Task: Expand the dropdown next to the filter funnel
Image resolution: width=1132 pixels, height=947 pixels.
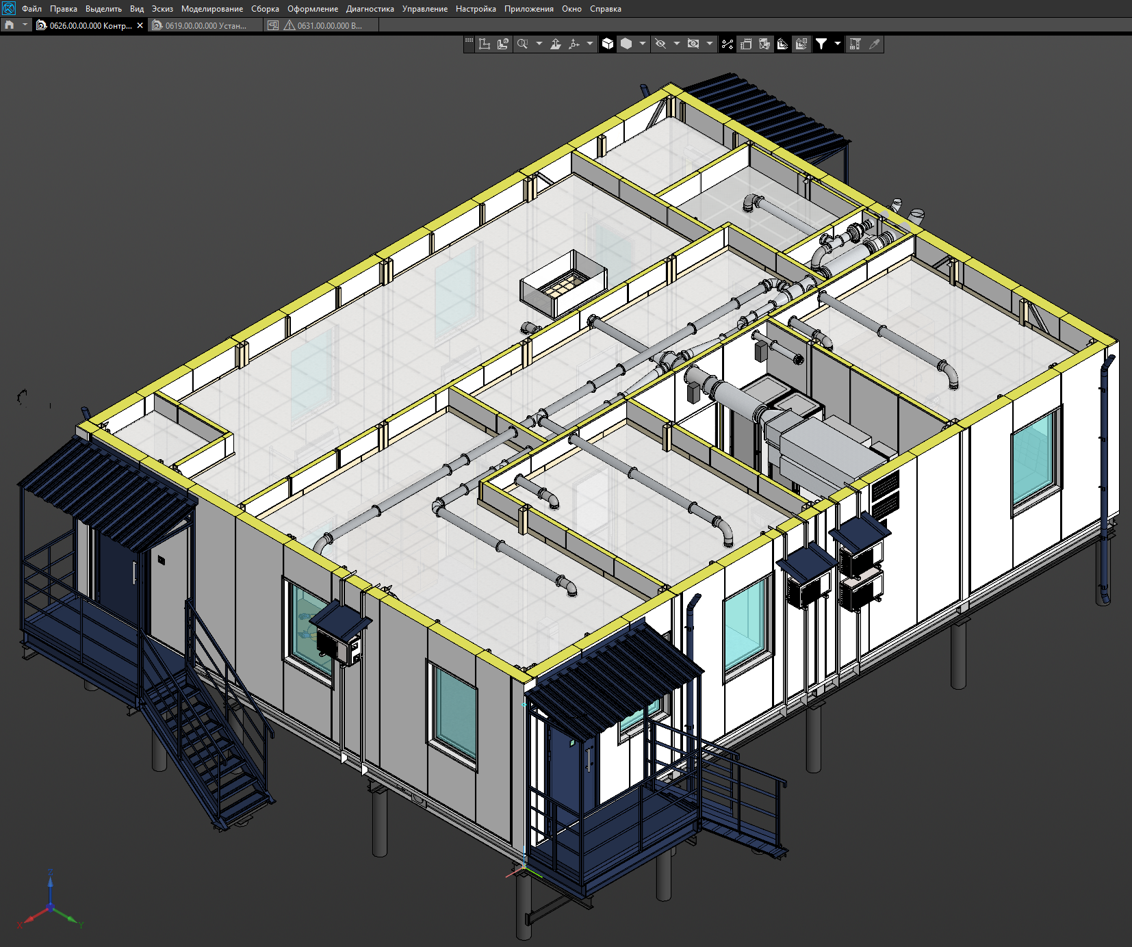Action: (838, 44)
